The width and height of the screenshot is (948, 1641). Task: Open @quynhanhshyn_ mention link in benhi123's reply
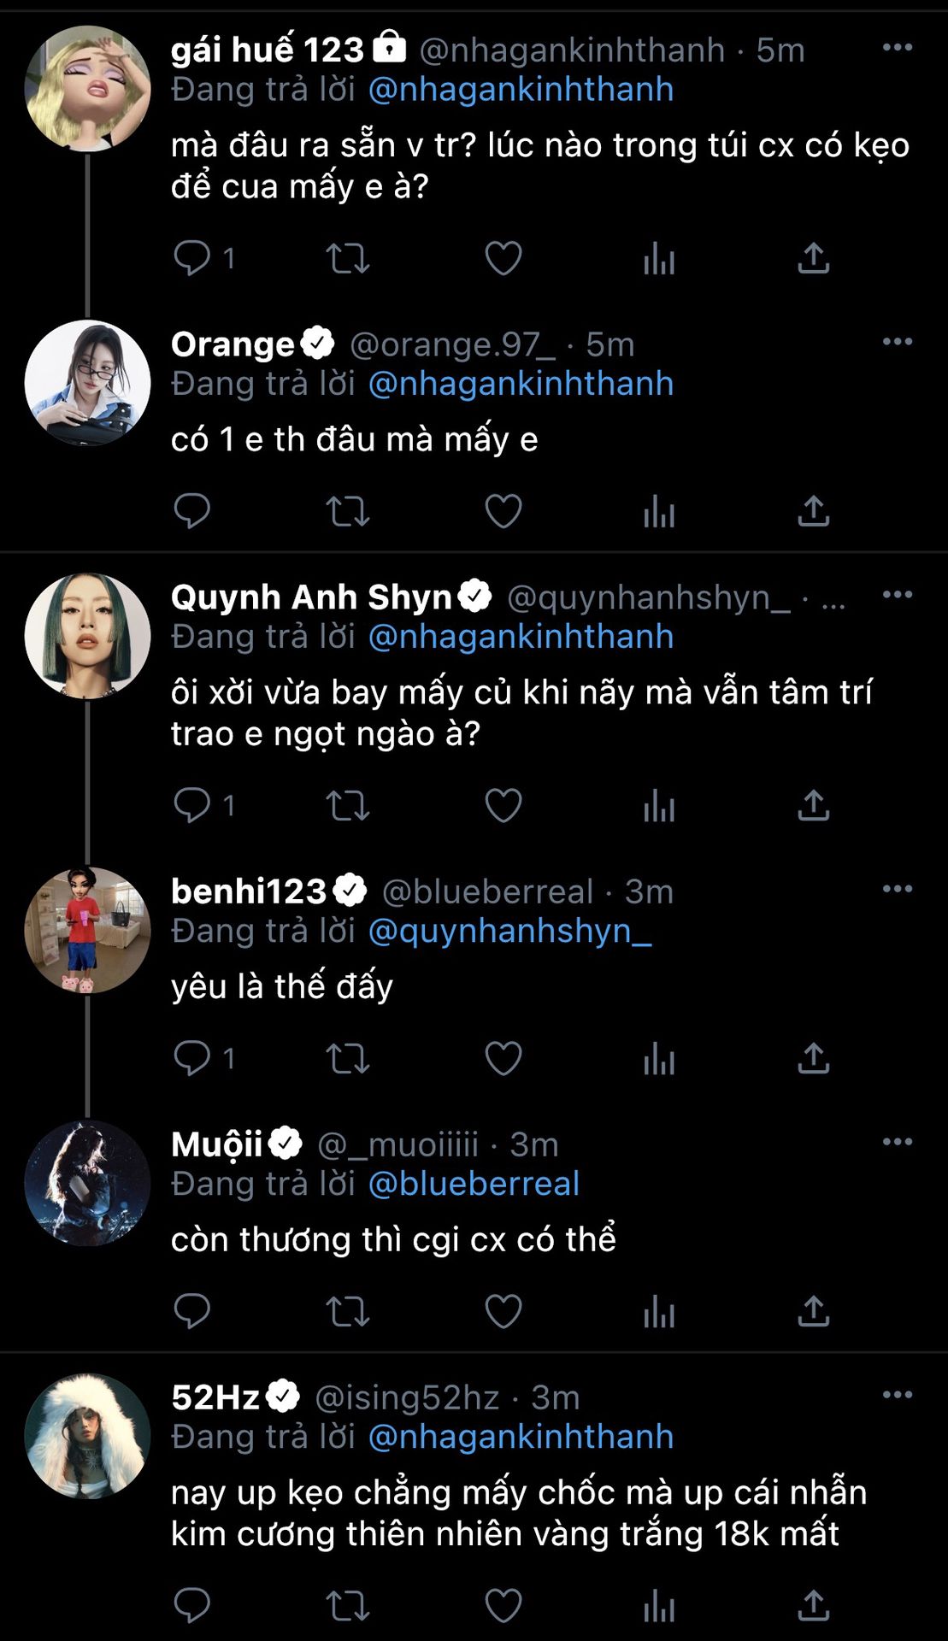click(509, 931)
